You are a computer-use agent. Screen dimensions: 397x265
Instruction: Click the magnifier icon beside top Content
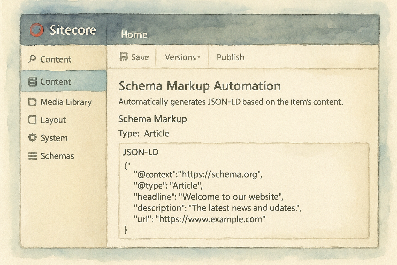(x=32, y=59)
